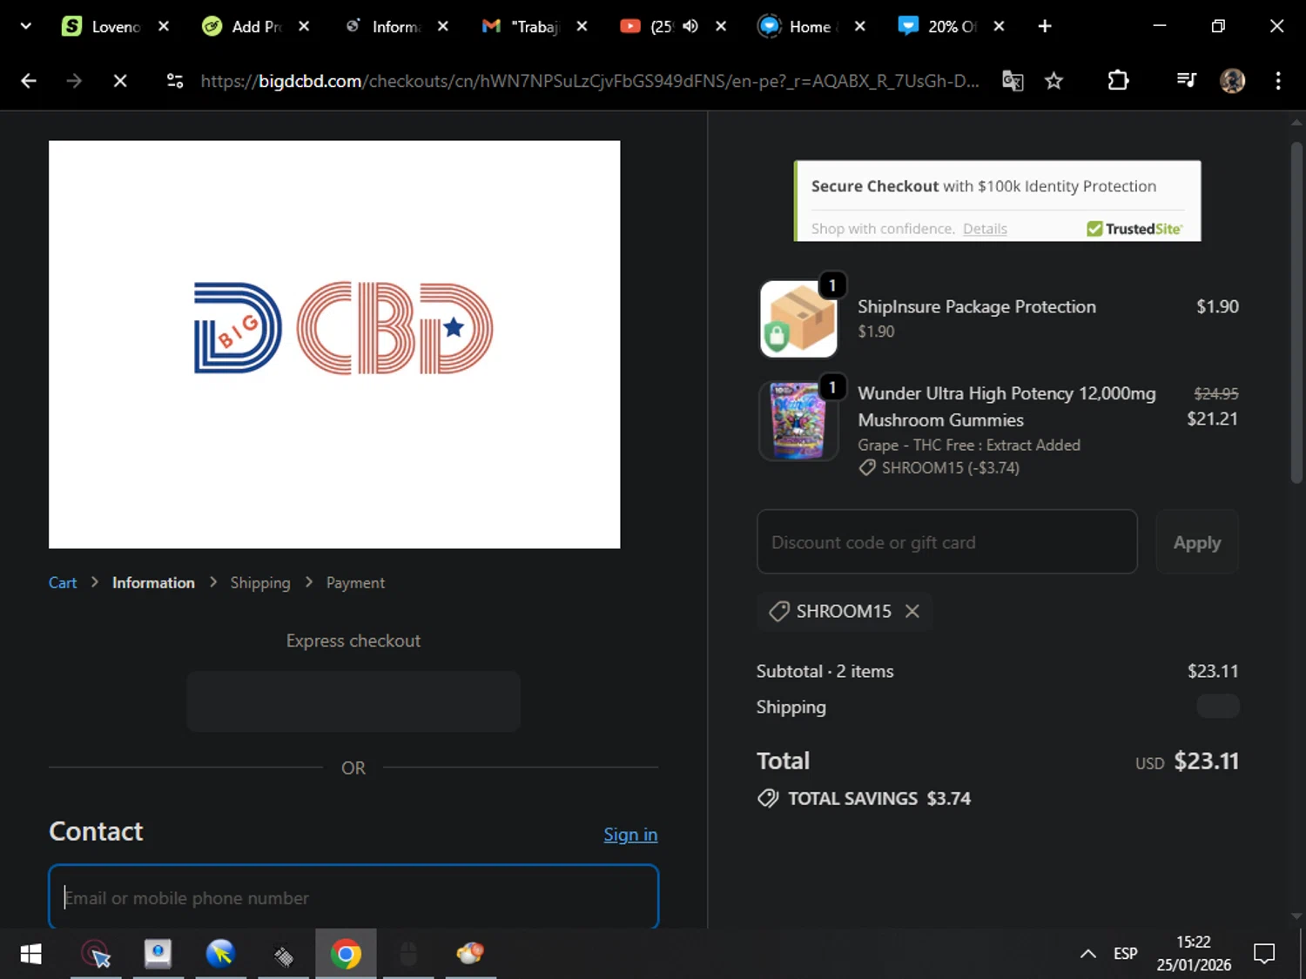Click the browser forward arrow
This screenshot has height=979, width=1306.
click(x=74, y=81)
